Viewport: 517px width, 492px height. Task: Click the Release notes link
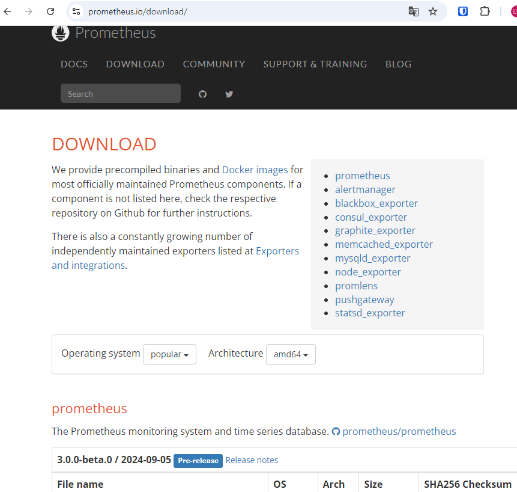[x=252, y=460]
